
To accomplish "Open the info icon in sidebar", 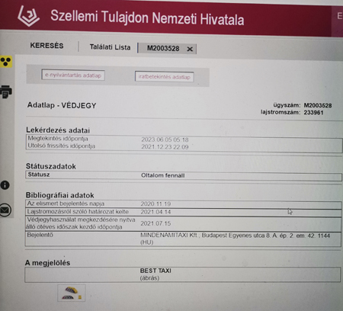I will pos(5,185).
